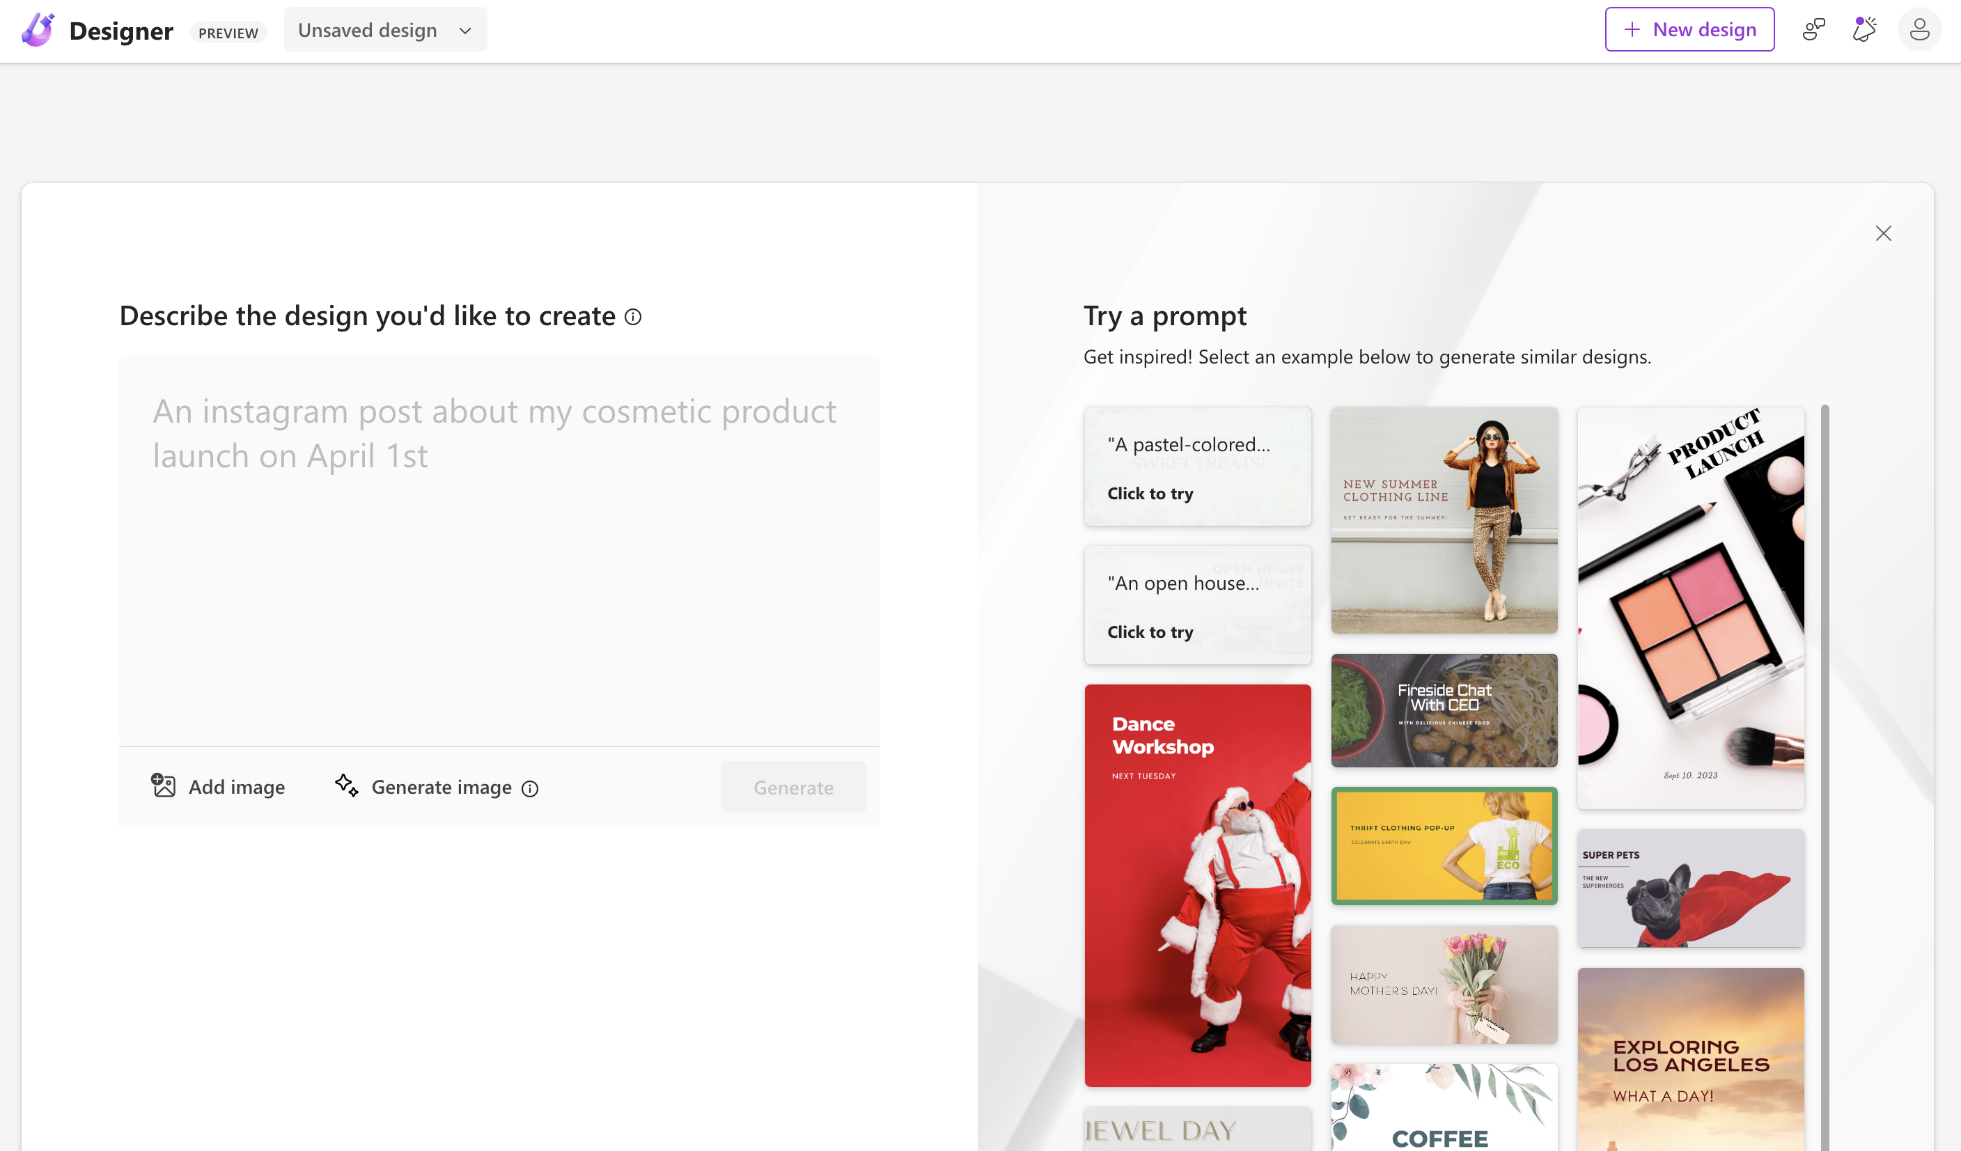Image resolution: width=1961 pixels, height=1151 pixels.
Task: Click Generate image sparkle icon
Action: (x=347, y=786)
